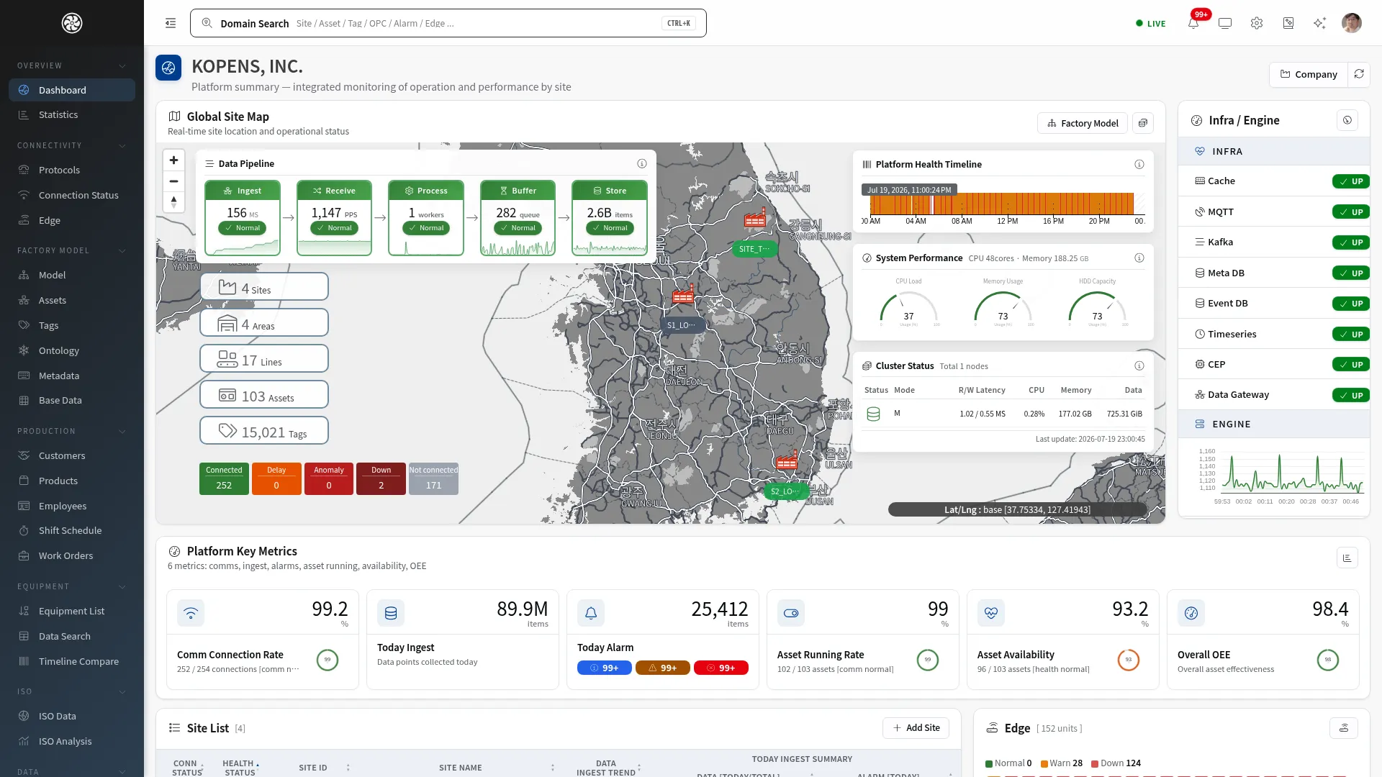Collapse the PRODUCTION sidebar section
The width and height of the screenshot is (1382, 777).
tap(122, 431)
